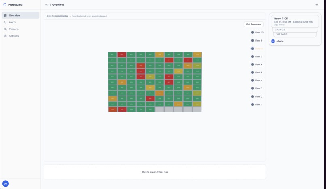
Task: Click the HG breadcrumb link
Action: point(47,4)
